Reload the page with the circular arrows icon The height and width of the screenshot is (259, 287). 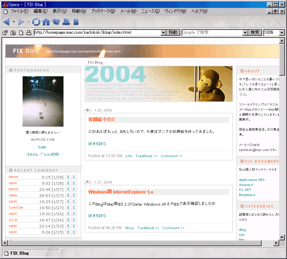[36, 22]
